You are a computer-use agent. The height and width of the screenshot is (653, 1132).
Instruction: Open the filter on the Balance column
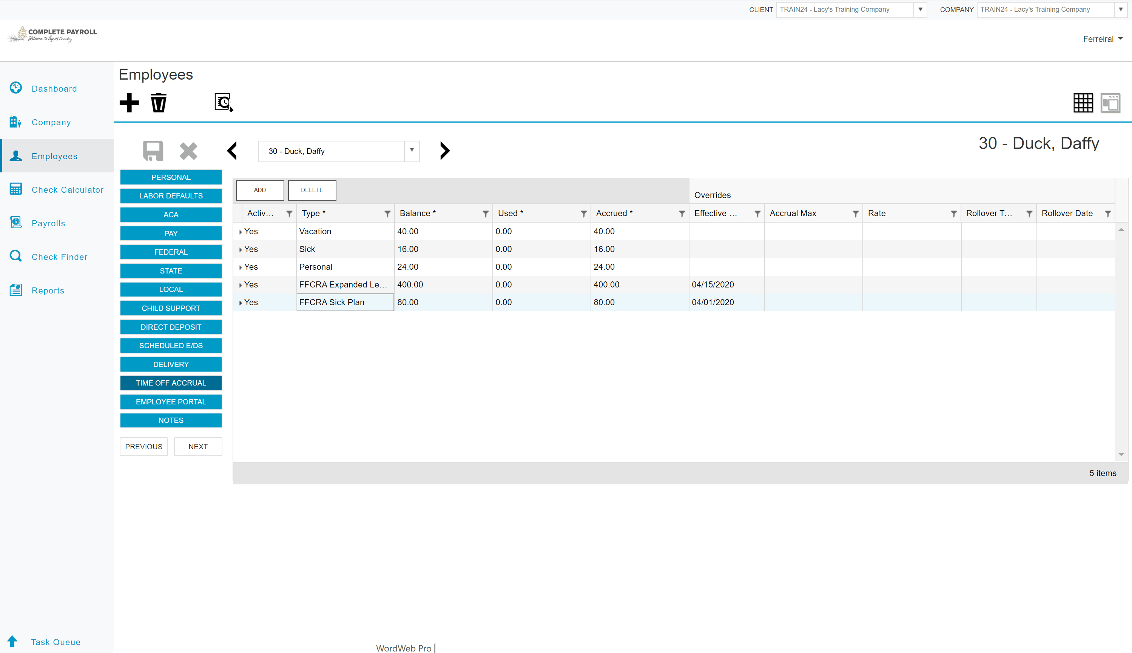coord(485,214)
